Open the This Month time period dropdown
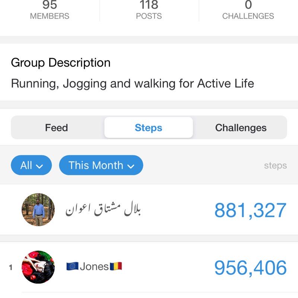298x298 pixels. pos(101,165)
